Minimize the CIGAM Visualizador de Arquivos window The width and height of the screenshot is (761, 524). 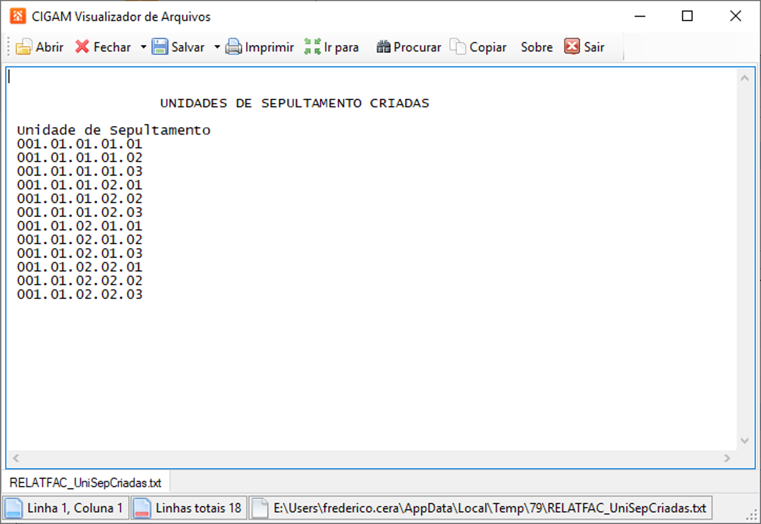[640, 16]
